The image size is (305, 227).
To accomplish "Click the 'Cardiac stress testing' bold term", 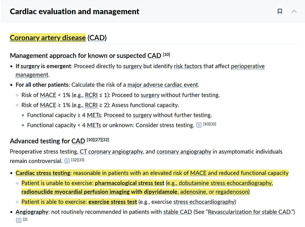I will [x=42, y=173].
